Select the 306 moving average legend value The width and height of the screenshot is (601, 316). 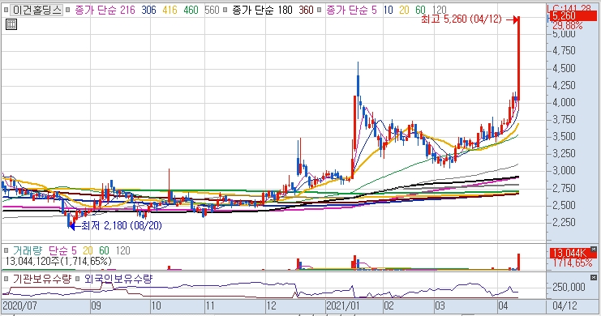(148, 10)
